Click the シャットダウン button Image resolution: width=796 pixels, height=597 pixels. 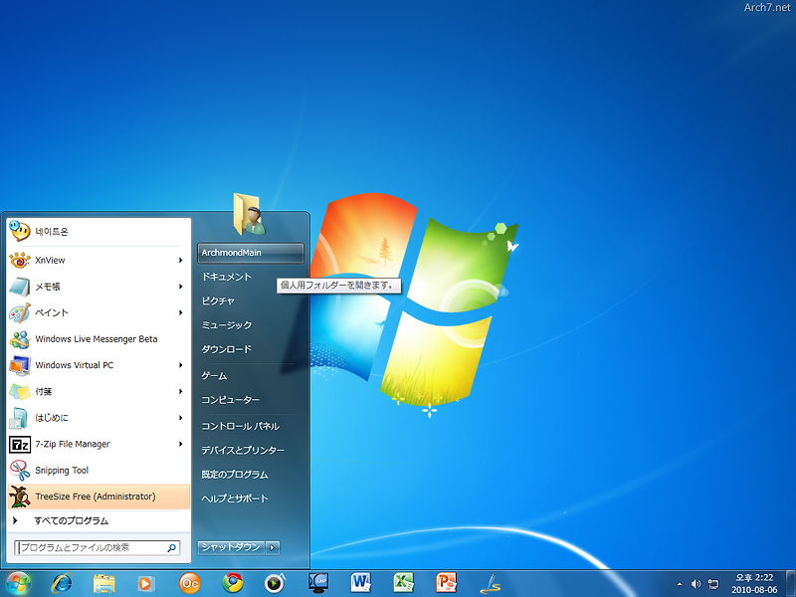coord(231,547)
